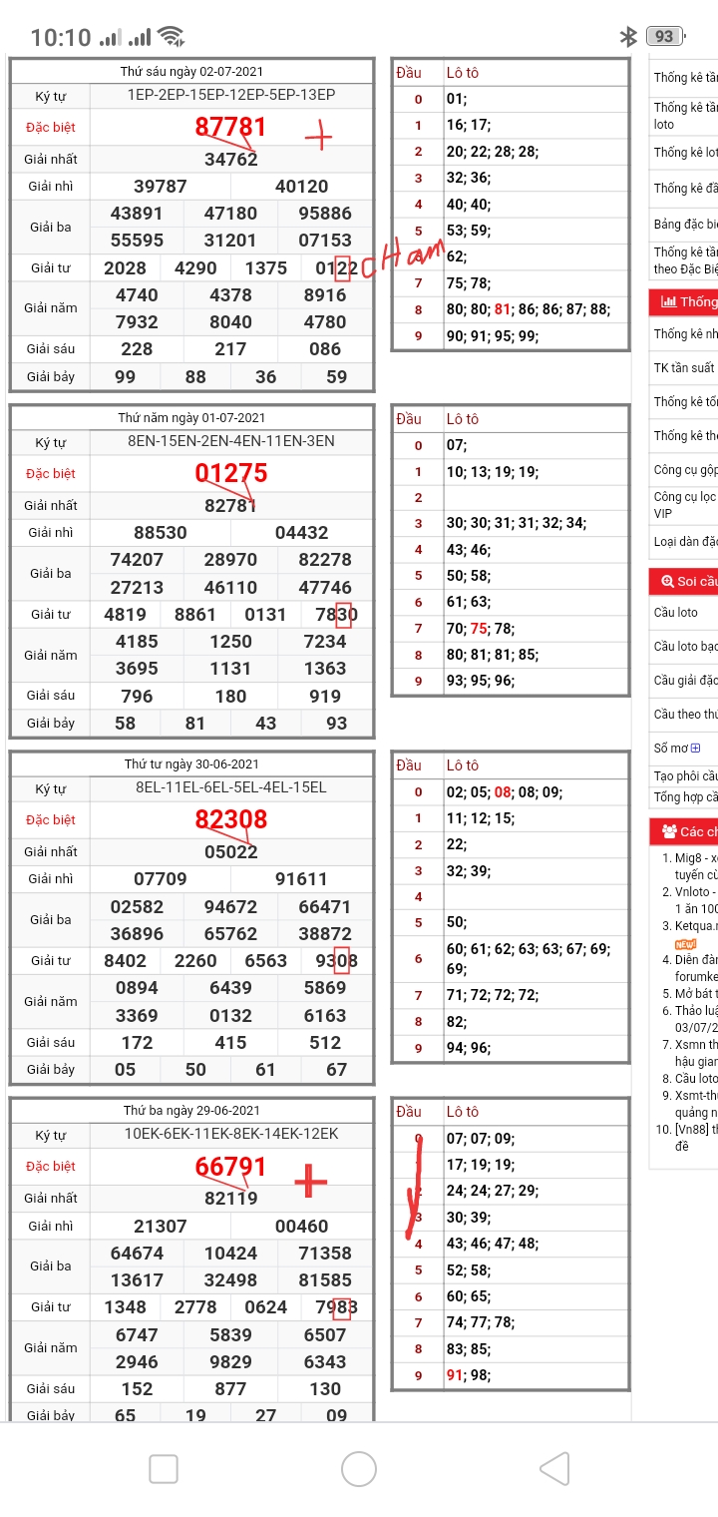Open list item 10 [Vn88]
The image size is (718, 1517).
pos(696,1138)
